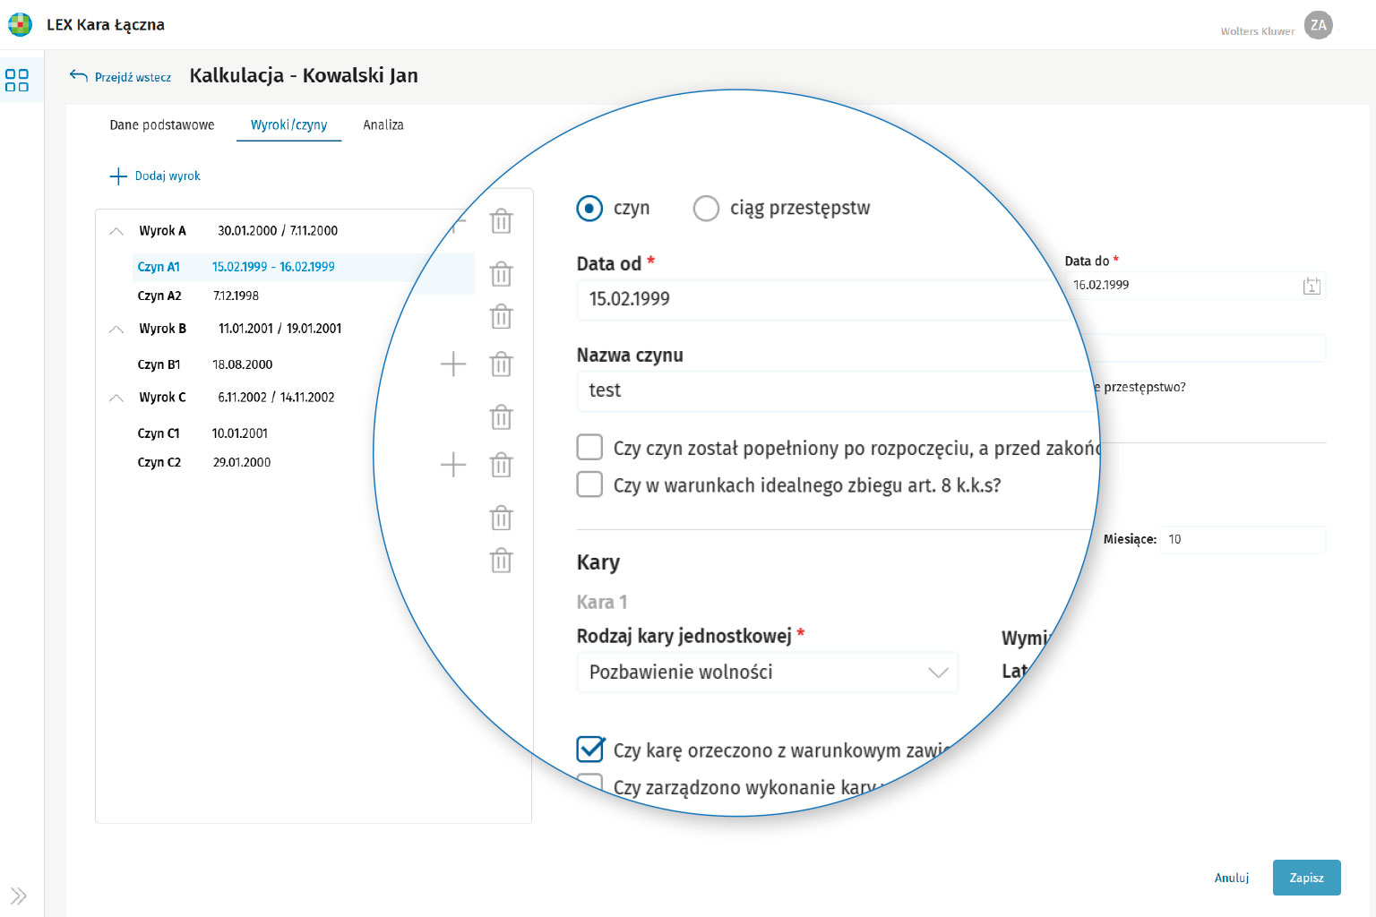This screenshot has height=917, width=1376.
Task: Collapse the Wyrok A tree node
Action: coord(116,231)
